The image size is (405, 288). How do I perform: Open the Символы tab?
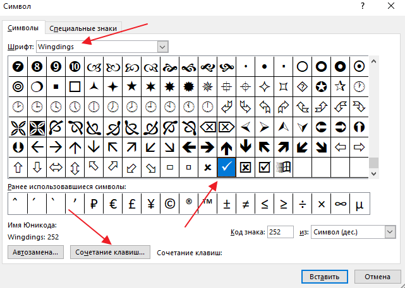point(23,28)
